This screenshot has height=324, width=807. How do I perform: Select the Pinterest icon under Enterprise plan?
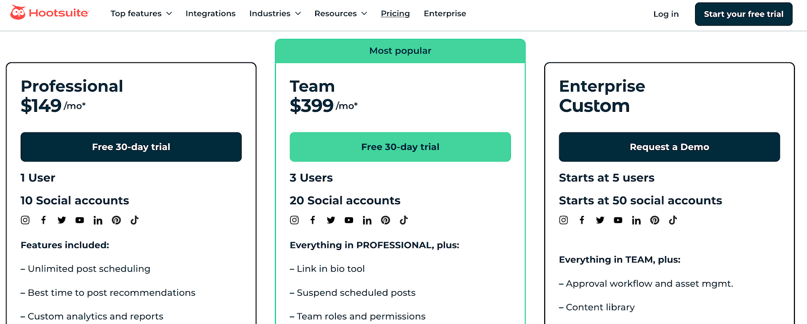click(x=654, y=220)
